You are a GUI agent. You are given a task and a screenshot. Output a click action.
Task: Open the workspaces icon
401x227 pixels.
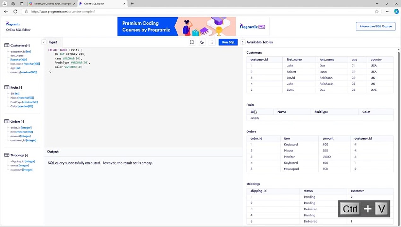click(13, 4)
